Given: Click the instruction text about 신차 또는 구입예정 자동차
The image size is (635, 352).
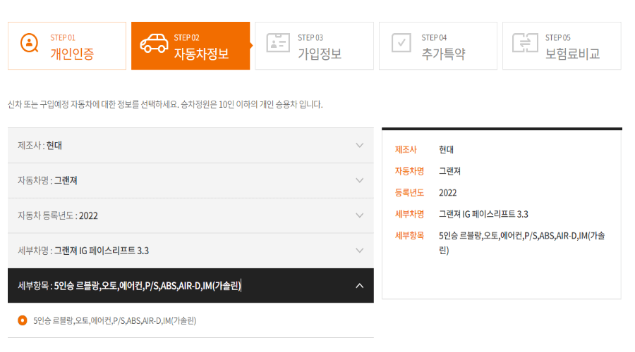Looking at the screenshot, I should pyautogui.click(x=165, y=105).
